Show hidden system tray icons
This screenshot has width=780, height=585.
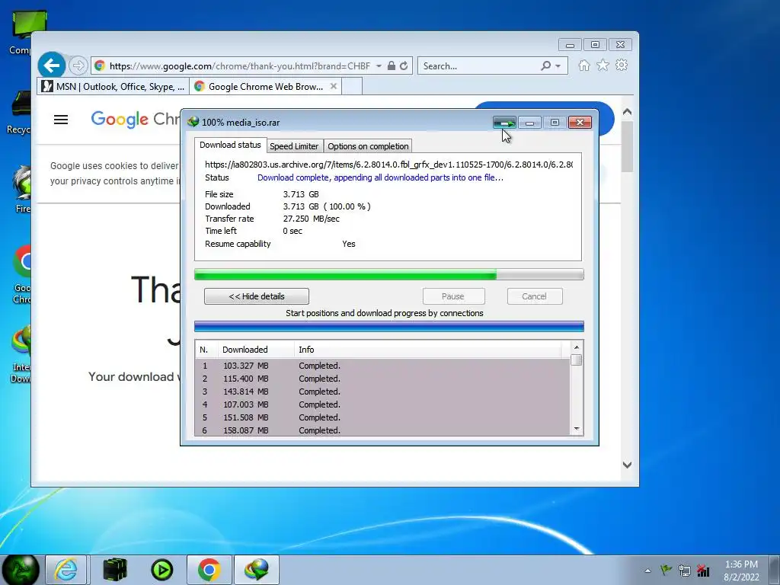[x=647, y=571]
